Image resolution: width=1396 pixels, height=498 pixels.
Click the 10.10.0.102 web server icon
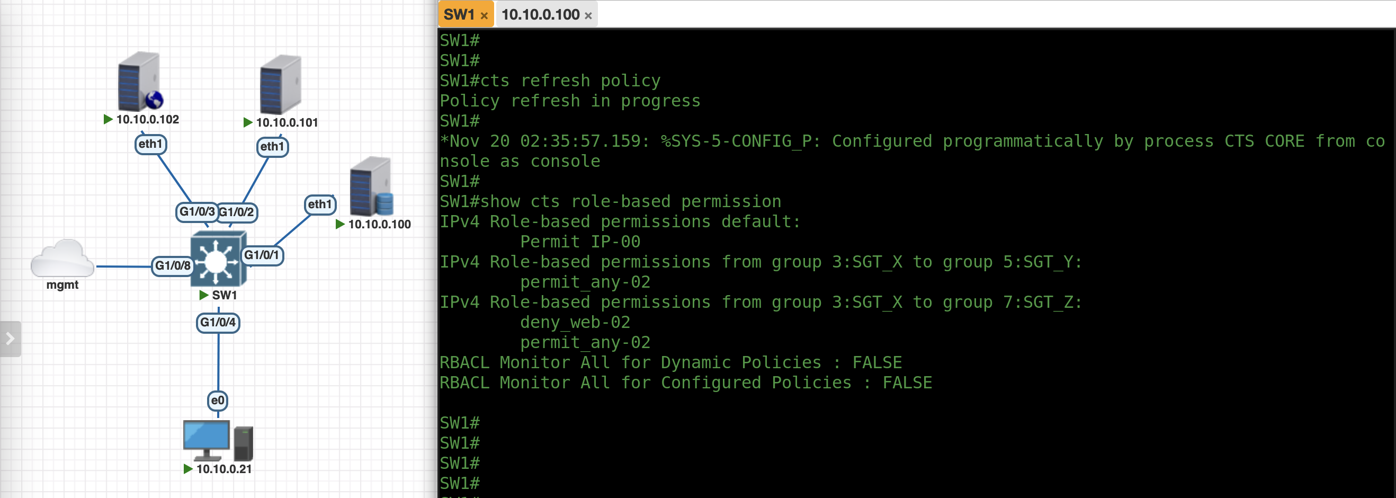pos(140,81)
